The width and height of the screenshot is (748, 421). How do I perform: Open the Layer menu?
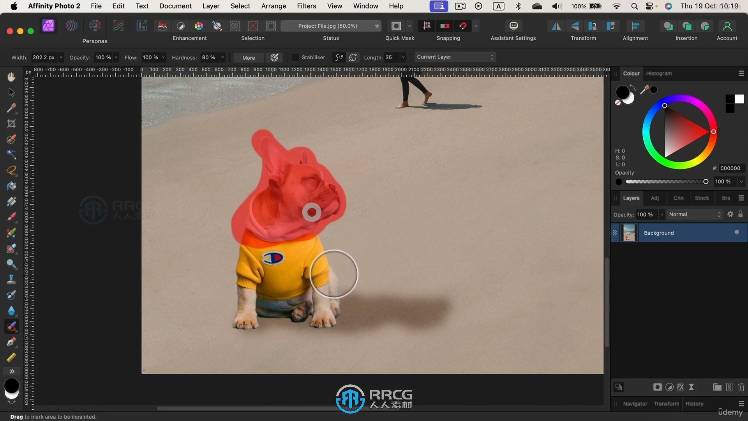point(211,6)
